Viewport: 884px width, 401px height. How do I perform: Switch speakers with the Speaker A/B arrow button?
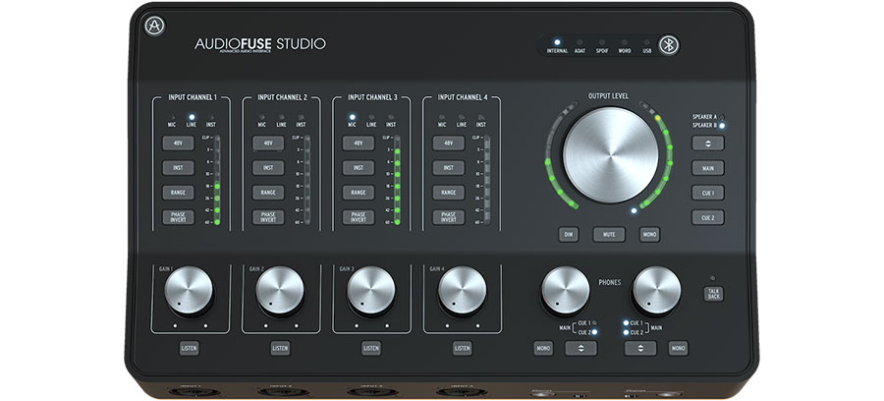click(708, 143)
